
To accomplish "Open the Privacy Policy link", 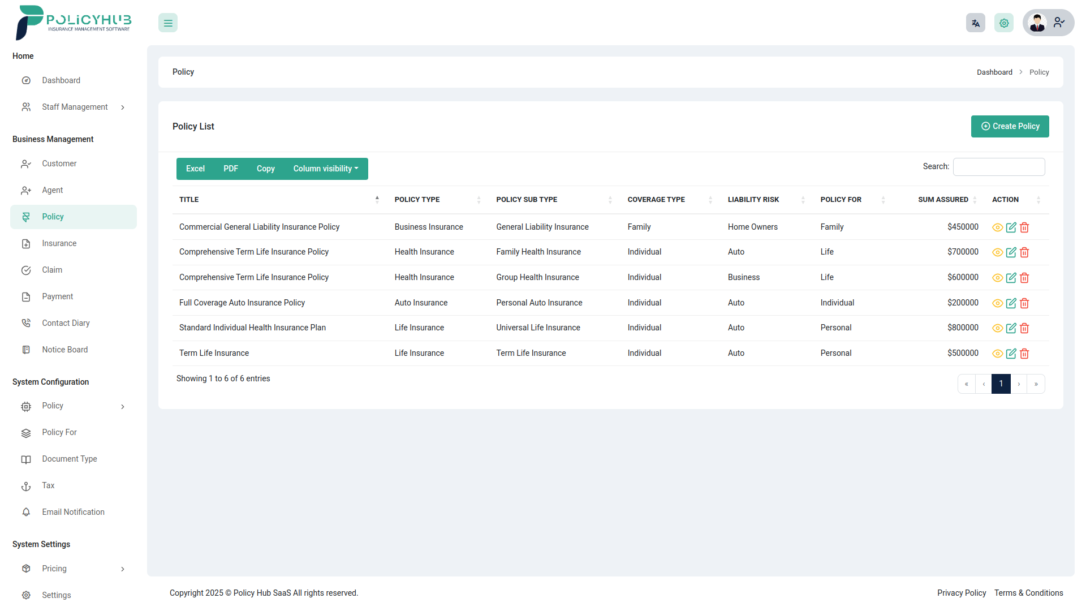I will (x=962, y=593).
